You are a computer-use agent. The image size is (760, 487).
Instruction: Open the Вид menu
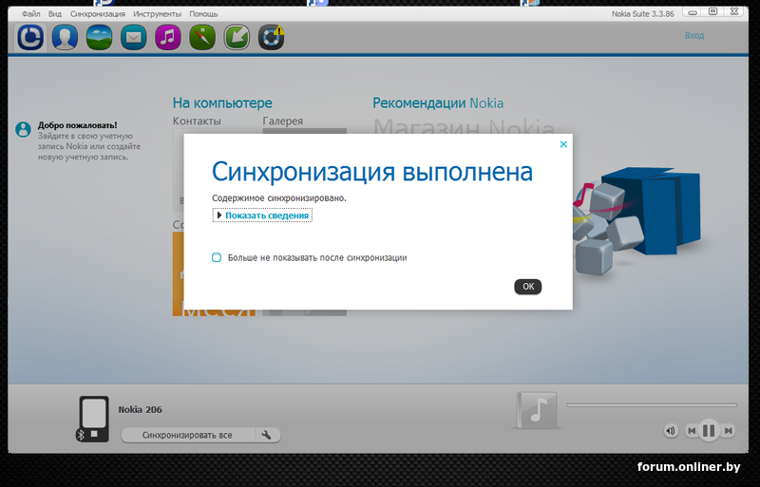55,14
